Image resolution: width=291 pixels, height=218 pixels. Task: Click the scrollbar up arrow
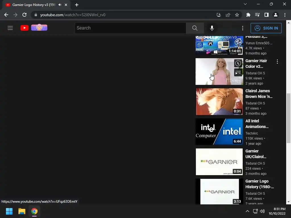[288, 23]
